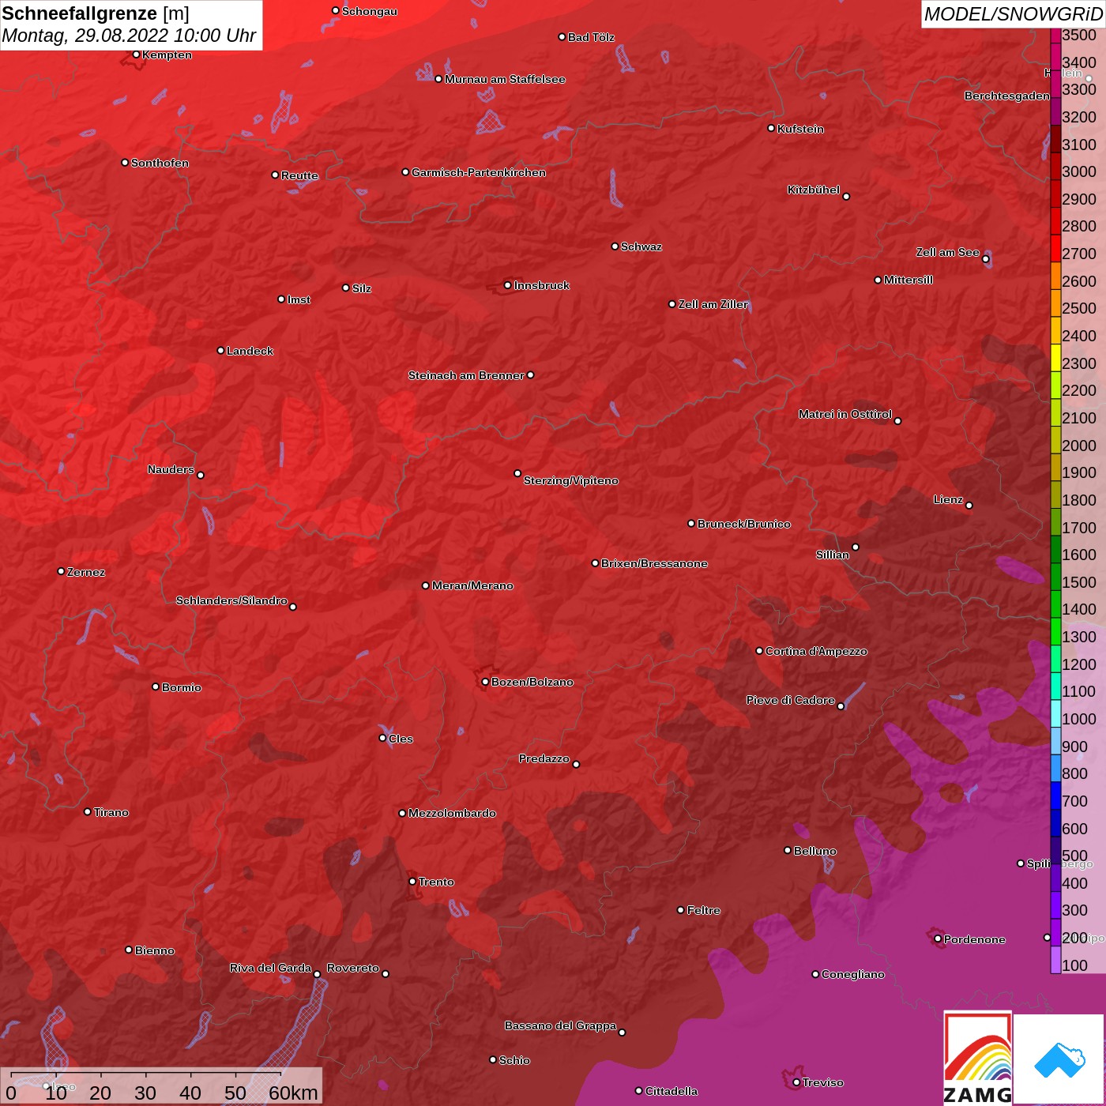Viewport: 1106px width, 1106px height.
Task: Click the Bozen/Bolzano label
Action: click(x=532, y=682)
